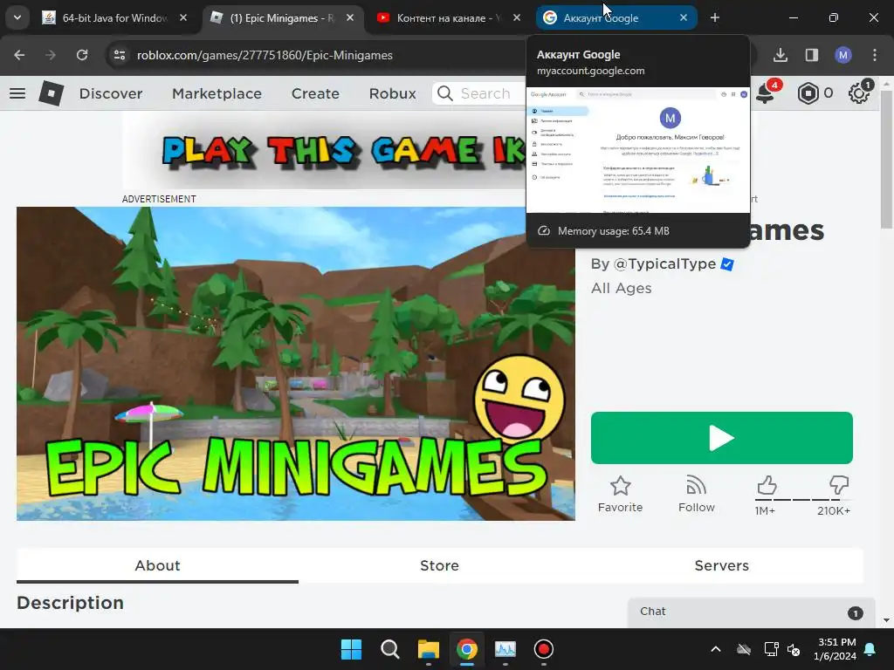Add game to Favorites with star
The width and height of the screenshot is (894, 670).
point(621,495)
